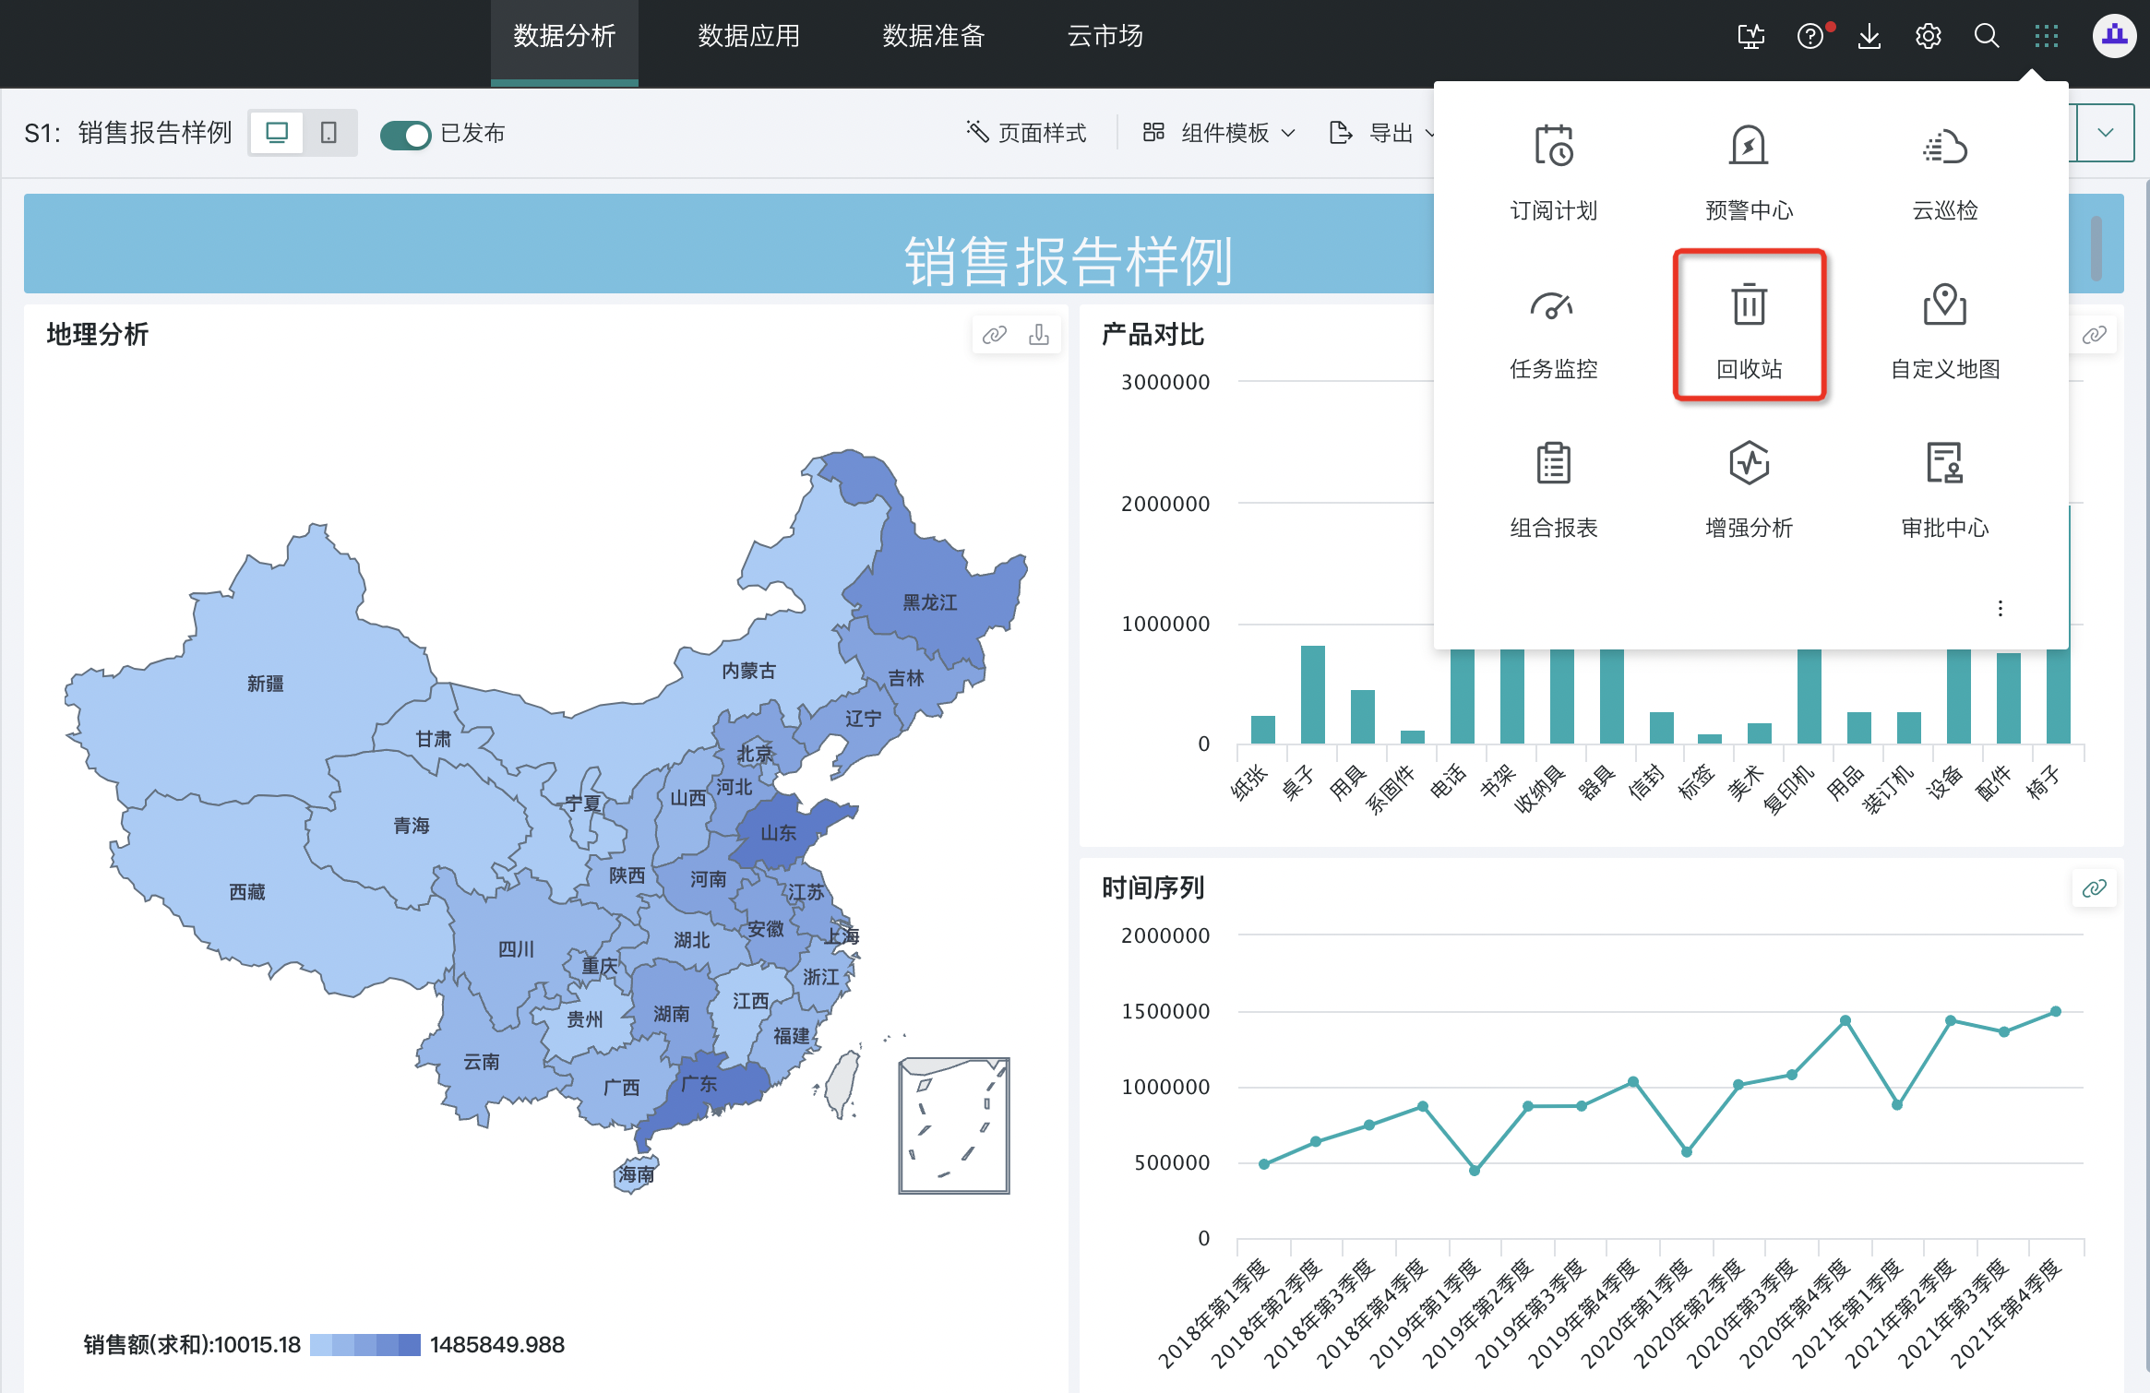
Task: Click the 页面样式 page style button
Action: [x=1026, y=133]
